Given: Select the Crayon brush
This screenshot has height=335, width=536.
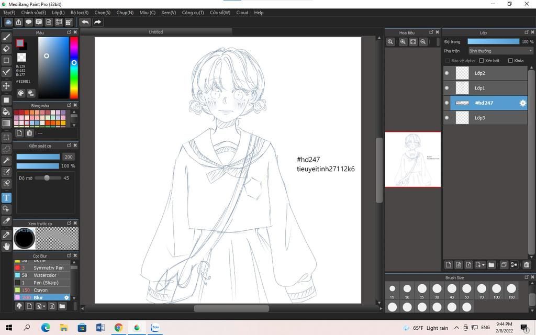Looking at the screenshot, I should 42,290.
